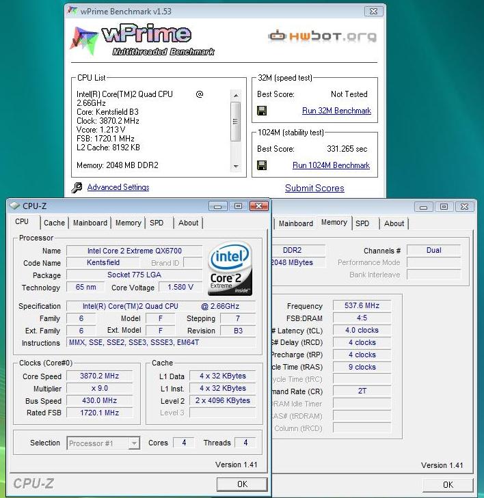Click the Technology value 65 nm
Screen dimensions: 484x498
(85, 287)
